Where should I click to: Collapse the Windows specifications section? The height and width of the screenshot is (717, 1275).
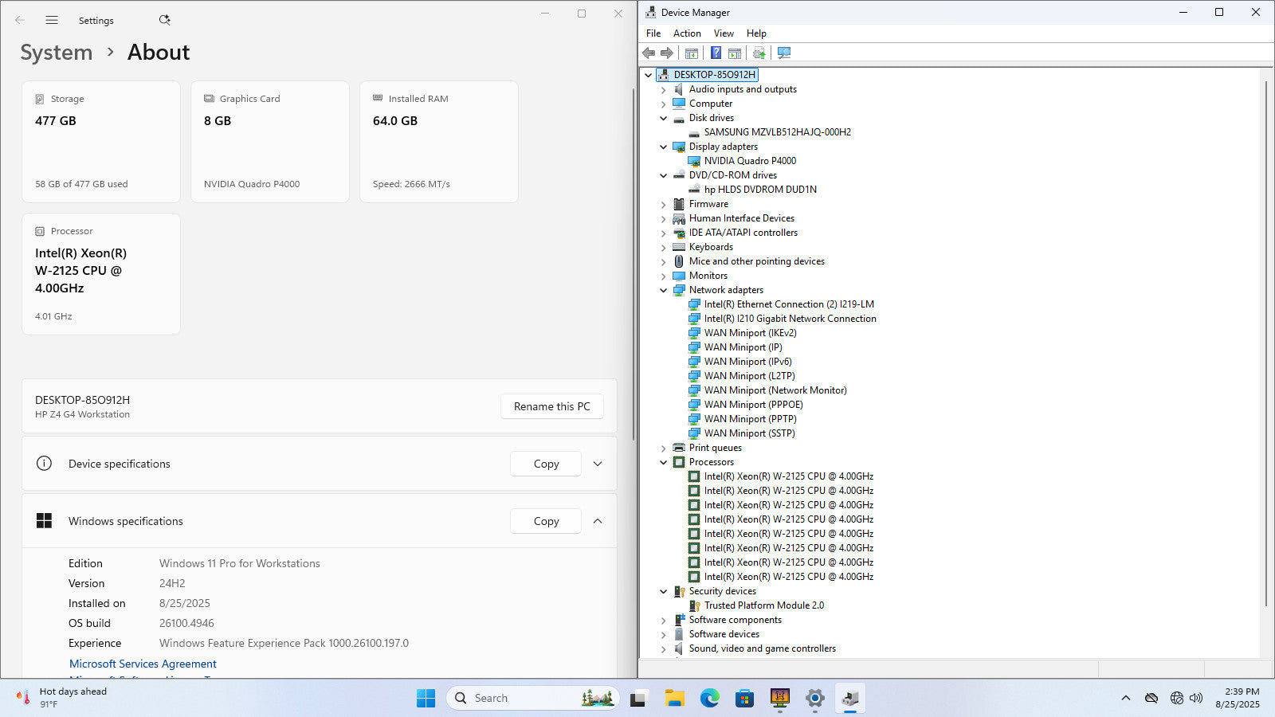click(598, 521)
